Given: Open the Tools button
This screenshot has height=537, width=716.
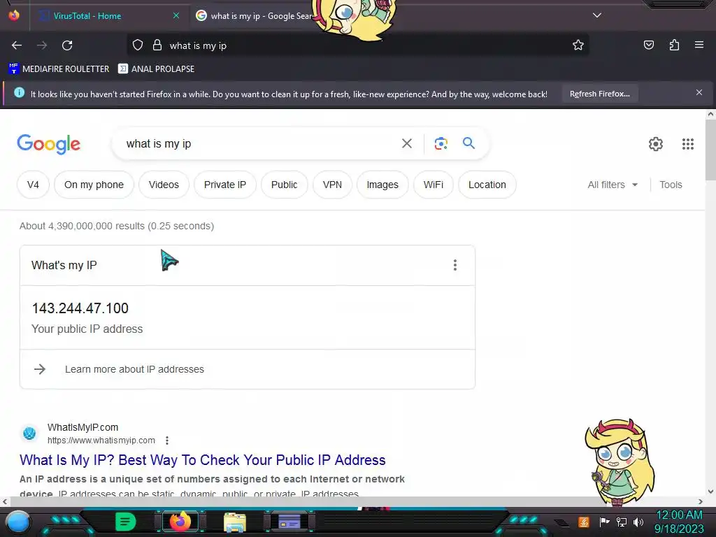Looking at the screenshot, I should [x=671, y=185].
